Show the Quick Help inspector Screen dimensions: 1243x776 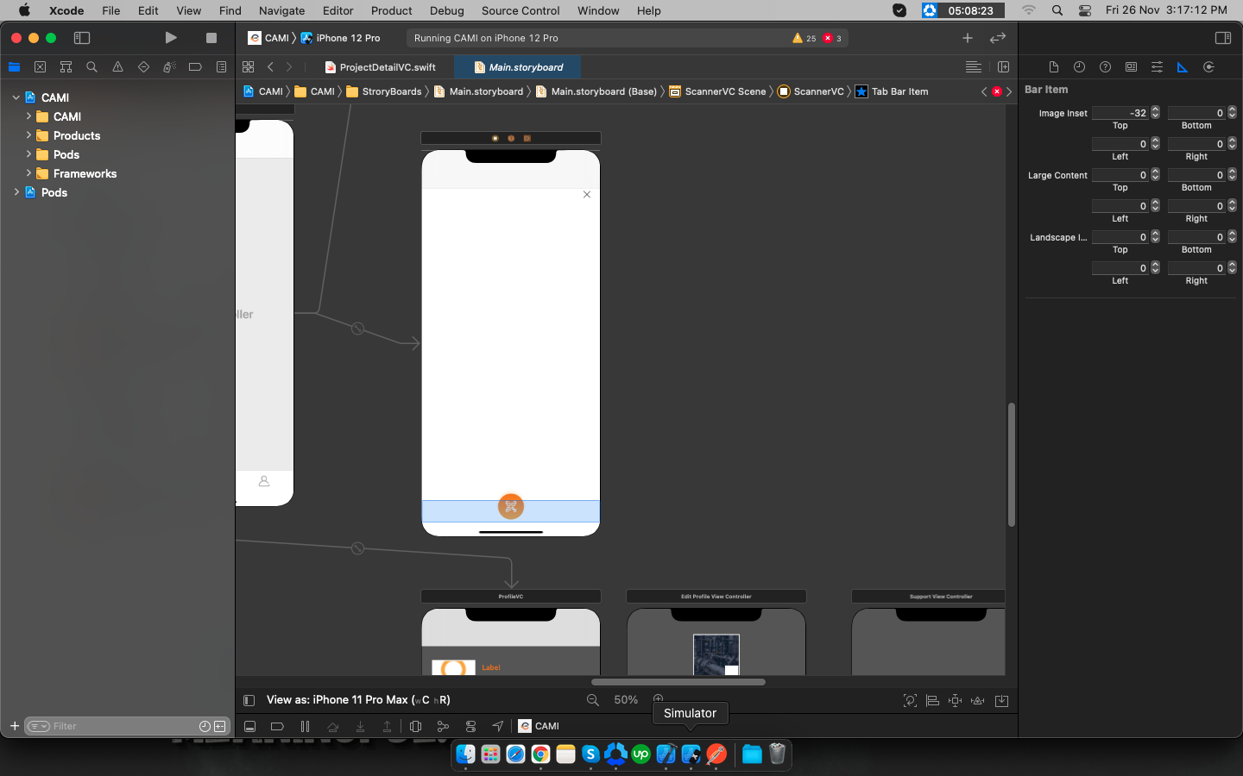1105,67
